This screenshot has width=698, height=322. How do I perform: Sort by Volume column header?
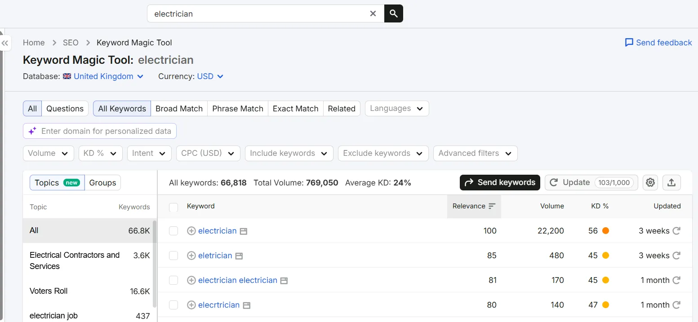[x=552, y=206]
